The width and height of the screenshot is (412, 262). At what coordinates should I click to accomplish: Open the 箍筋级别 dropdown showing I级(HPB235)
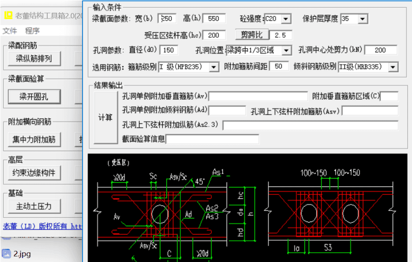(x=213, y=67)
